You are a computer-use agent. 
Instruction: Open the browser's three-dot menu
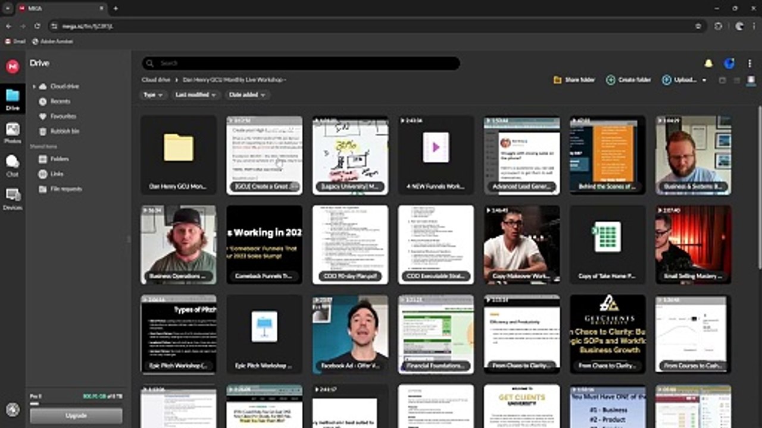(x=754, y=26)
